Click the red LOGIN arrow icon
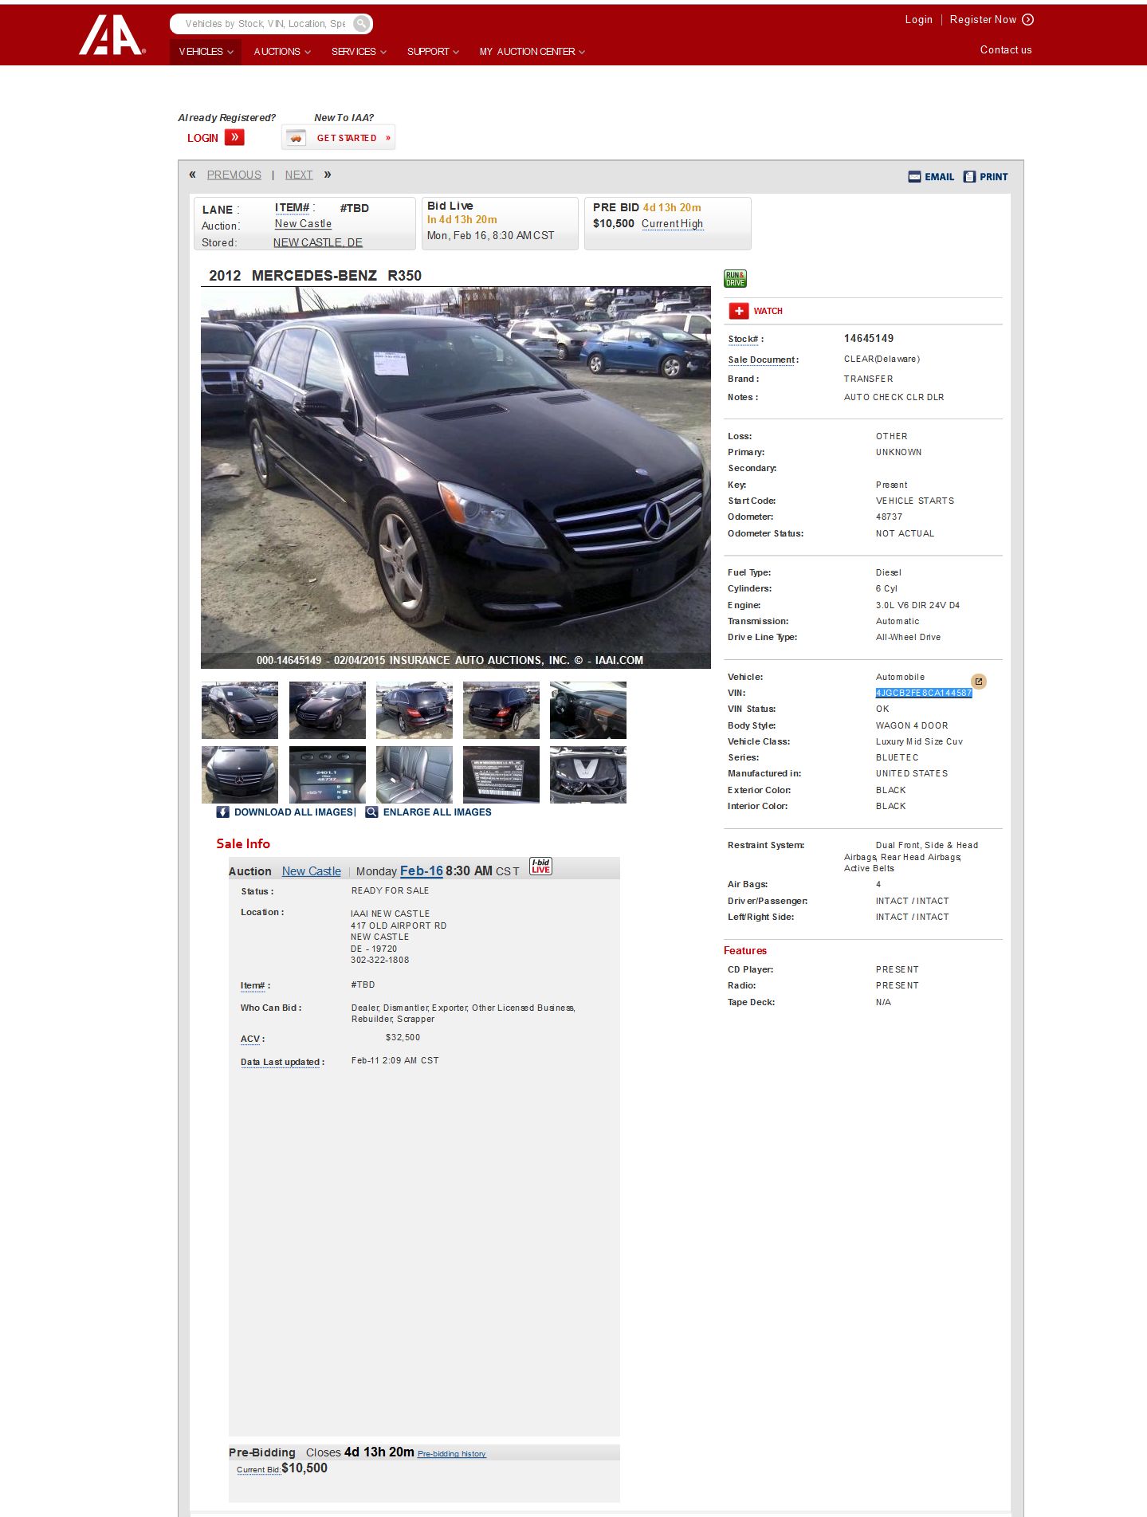The image size is (1147, 1517). point(234,137)
